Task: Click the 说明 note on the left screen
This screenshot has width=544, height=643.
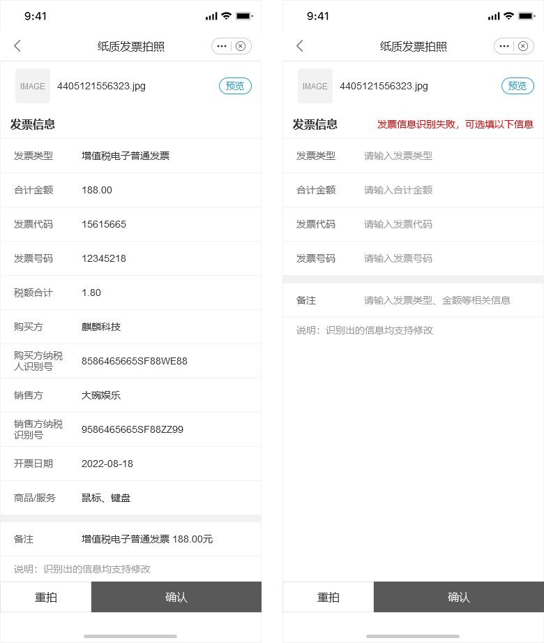Action: [82, 569]
